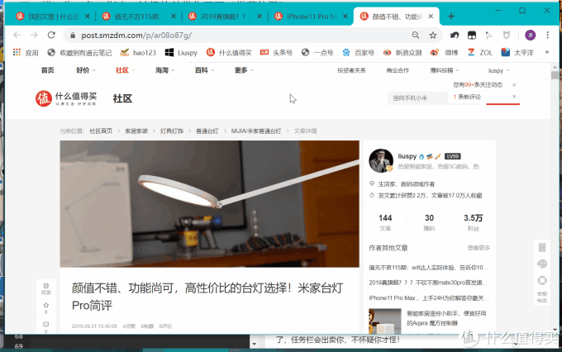
Task: Expand the 更多 navigation dropdown
Action: point(244,70)
